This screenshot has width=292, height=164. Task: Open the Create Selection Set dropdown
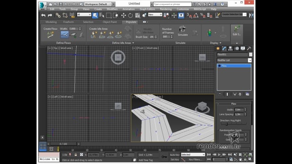pos(234,15)
